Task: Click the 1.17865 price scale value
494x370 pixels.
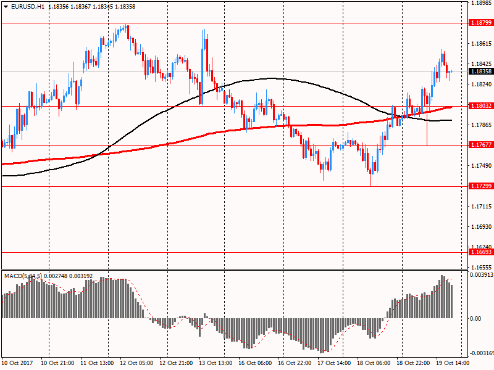Action: [x=482, y=125]
